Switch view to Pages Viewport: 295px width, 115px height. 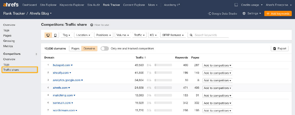tap(75, 49)
